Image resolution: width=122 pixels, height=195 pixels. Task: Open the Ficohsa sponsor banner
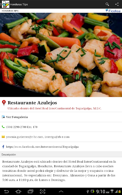pyautogui.click(x=113, y=11)
